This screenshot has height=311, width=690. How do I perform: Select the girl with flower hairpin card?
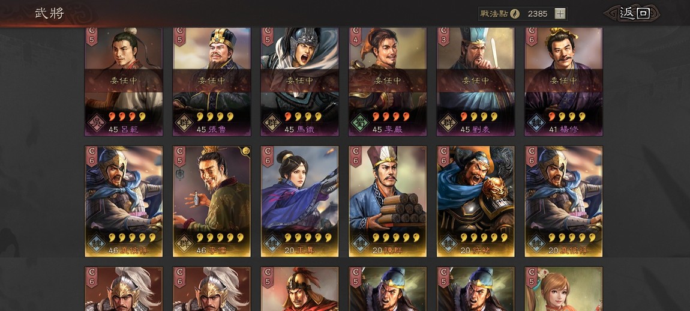[564, 289]
